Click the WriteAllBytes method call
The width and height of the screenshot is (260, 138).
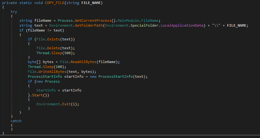pos(52,72)
